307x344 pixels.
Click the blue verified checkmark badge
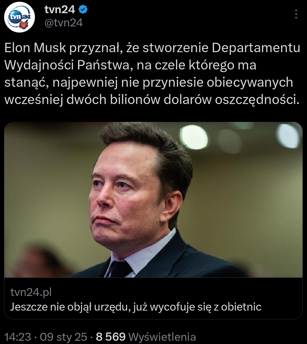coord(83,10)
